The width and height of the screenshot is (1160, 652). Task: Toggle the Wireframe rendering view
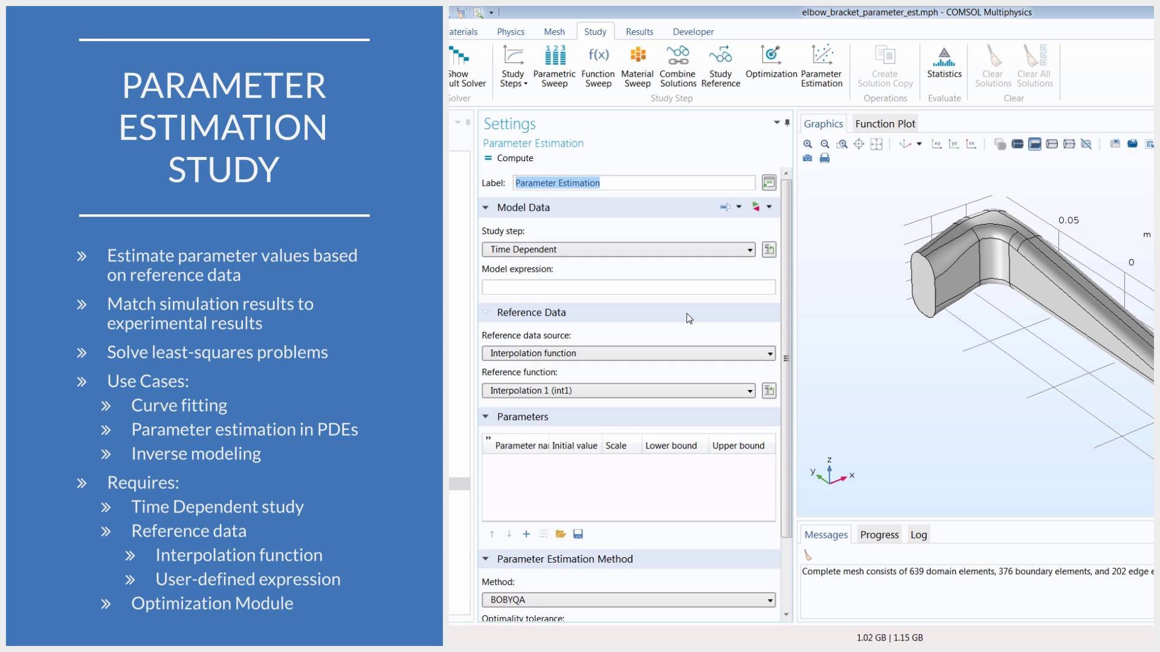click(1052, 144)
